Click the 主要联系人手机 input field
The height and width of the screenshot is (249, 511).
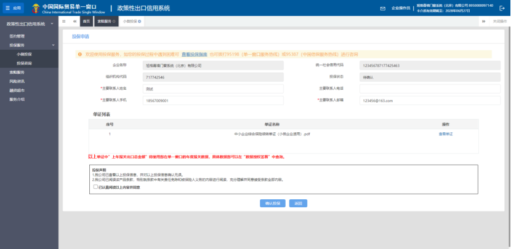[x=213, y=101]
